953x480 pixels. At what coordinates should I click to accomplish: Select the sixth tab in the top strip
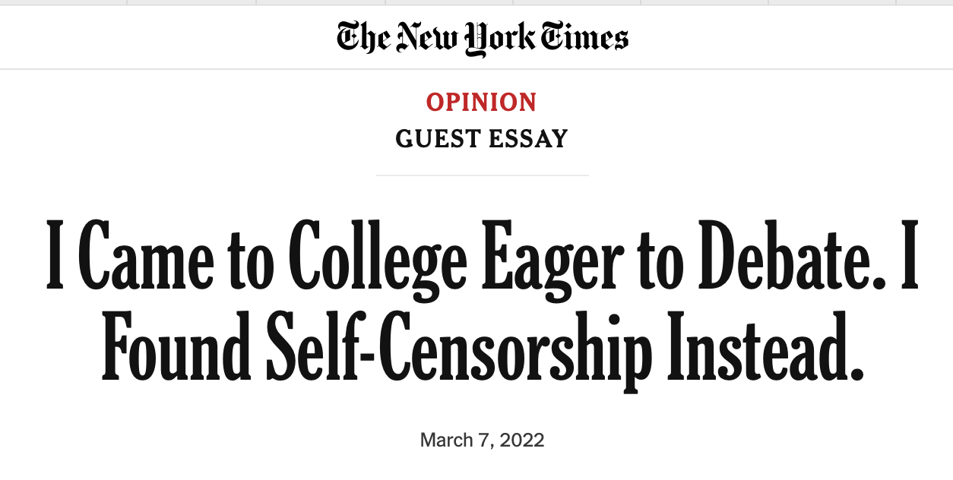click(x=705, y=2)
